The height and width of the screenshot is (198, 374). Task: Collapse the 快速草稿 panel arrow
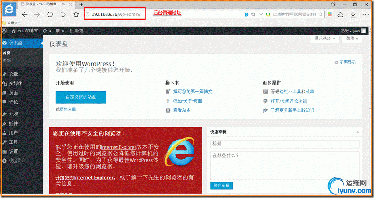(358, 132)
